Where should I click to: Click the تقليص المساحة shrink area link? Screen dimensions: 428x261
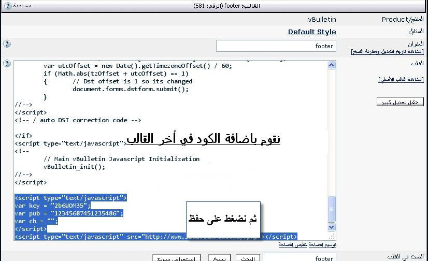(293, 244)
